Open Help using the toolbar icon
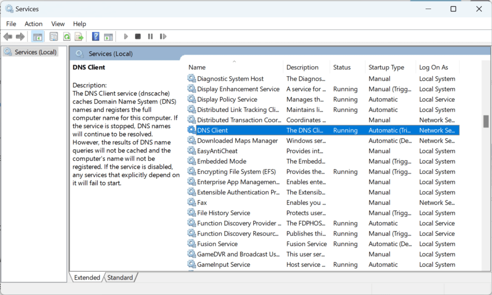 95,36
